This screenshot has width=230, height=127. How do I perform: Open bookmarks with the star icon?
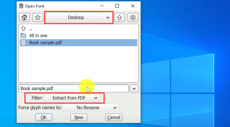pos(38,18)
